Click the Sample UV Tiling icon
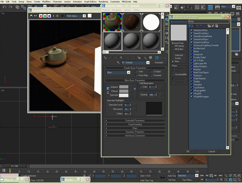The image size is (242, 183). (167, 29)
